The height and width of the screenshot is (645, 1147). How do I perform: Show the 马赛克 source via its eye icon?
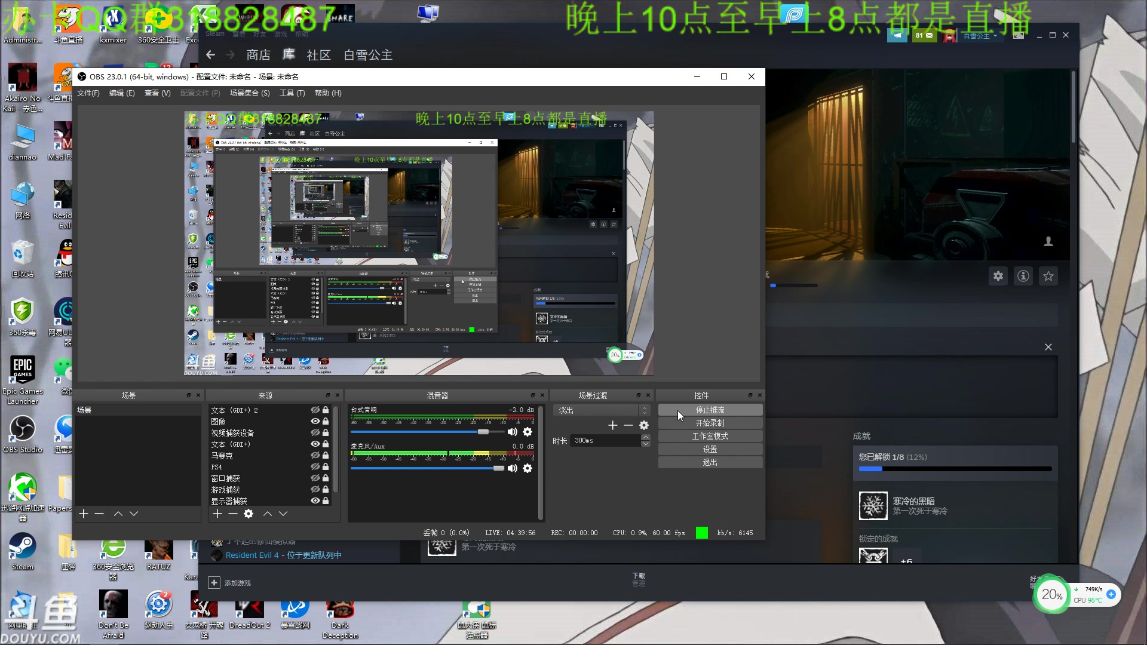tap(315, 455)
